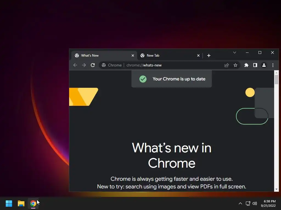Switch to the What's New tab
This screenshot has width=281, height=210.
pos(104,56)
